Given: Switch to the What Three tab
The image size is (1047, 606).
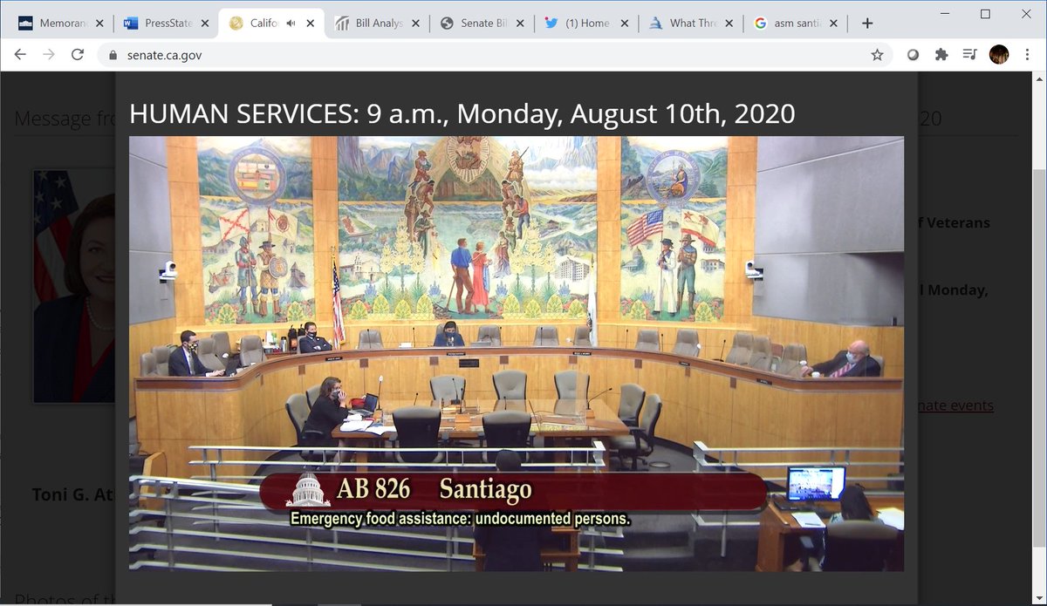Looking at the screenshot, I should click(691, 24).
